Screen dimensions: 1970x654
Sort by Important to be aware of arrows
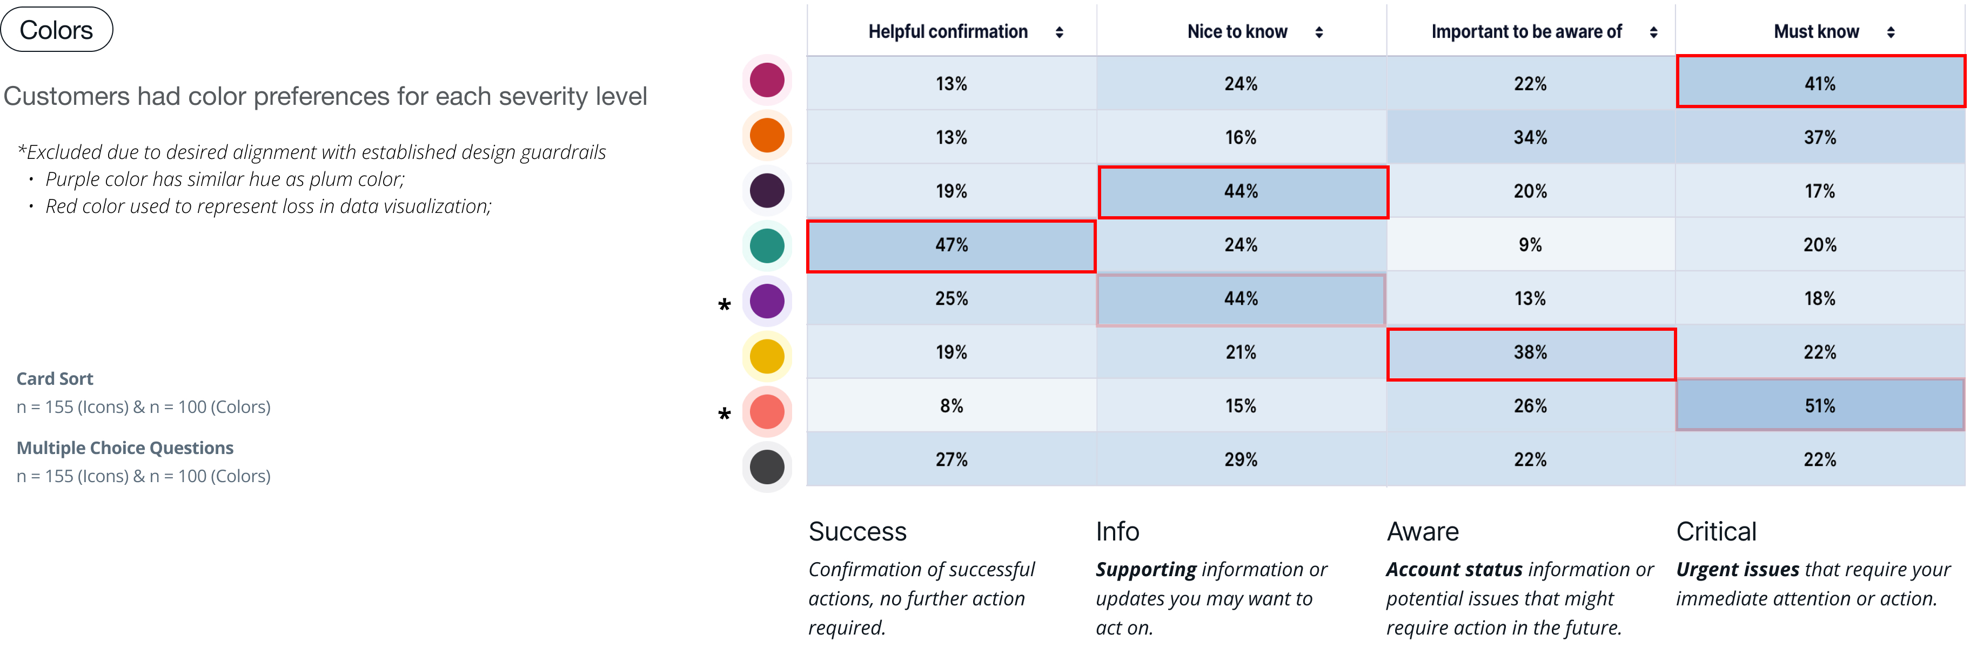point(1653,32)
